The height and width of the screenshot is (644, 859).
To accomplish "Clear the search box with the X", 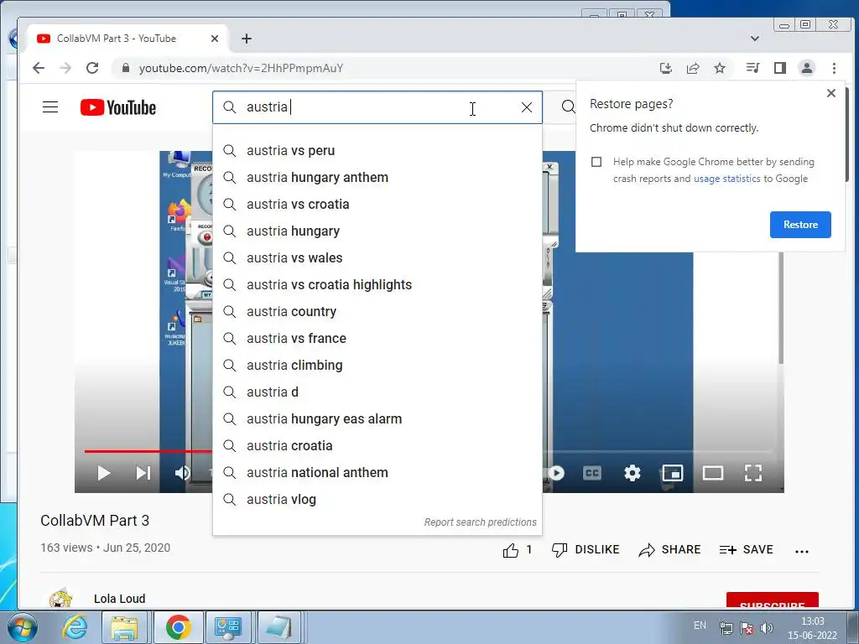I will click(527, 107).
